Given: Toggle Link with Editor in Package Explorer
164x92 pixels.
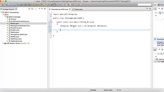Looking at the screenshot, I should (x=32, y=9).
